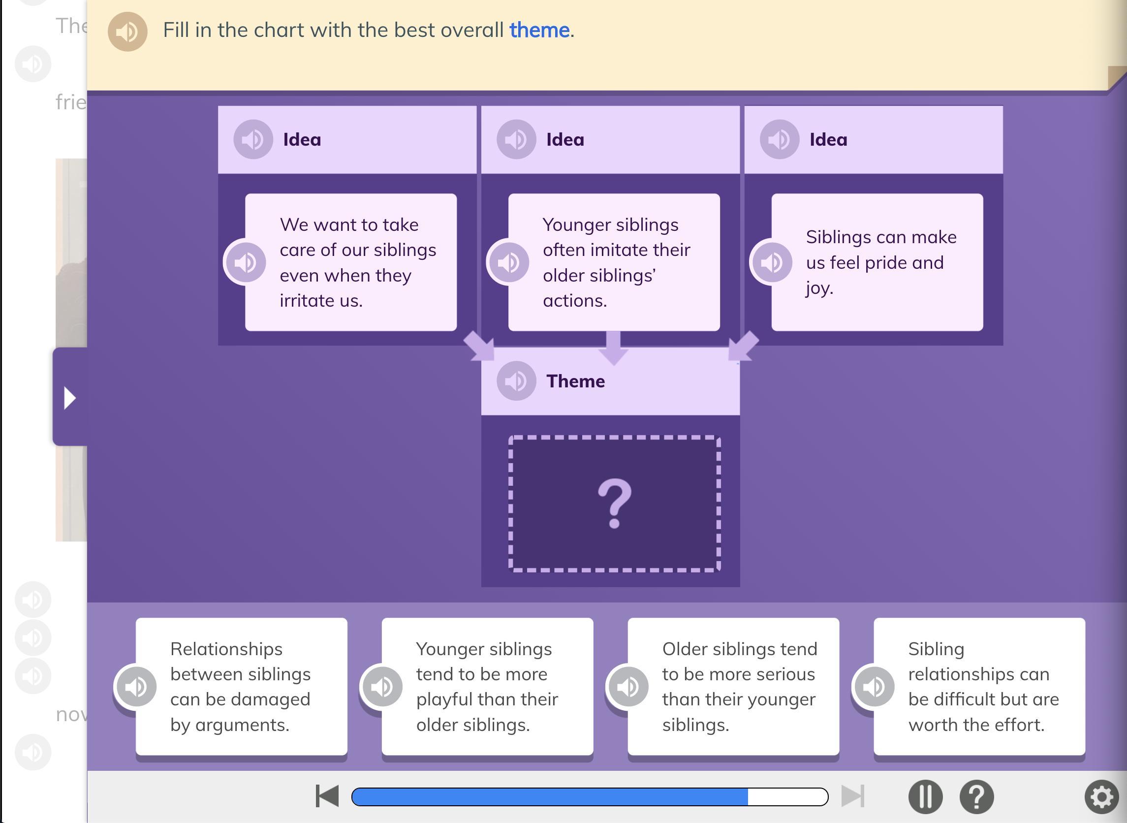Hear the 'take care of our siblings' idea

[245, 262]
